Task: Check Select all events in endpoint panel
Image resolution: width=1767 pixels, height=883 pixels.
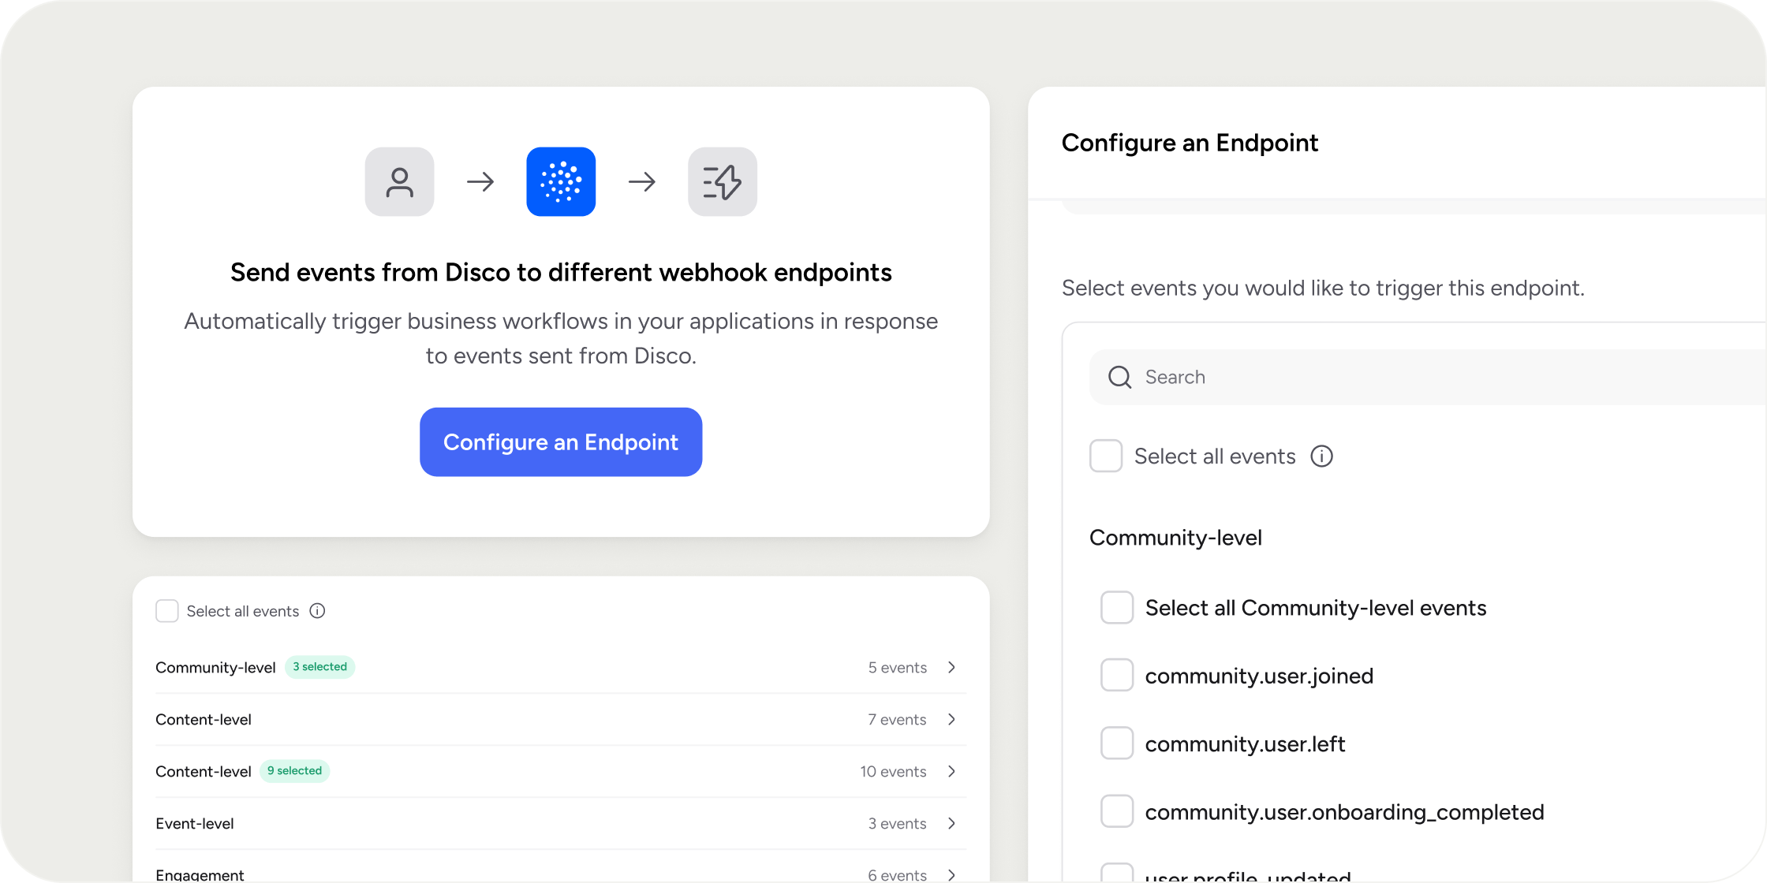Action: (1106, 456)
